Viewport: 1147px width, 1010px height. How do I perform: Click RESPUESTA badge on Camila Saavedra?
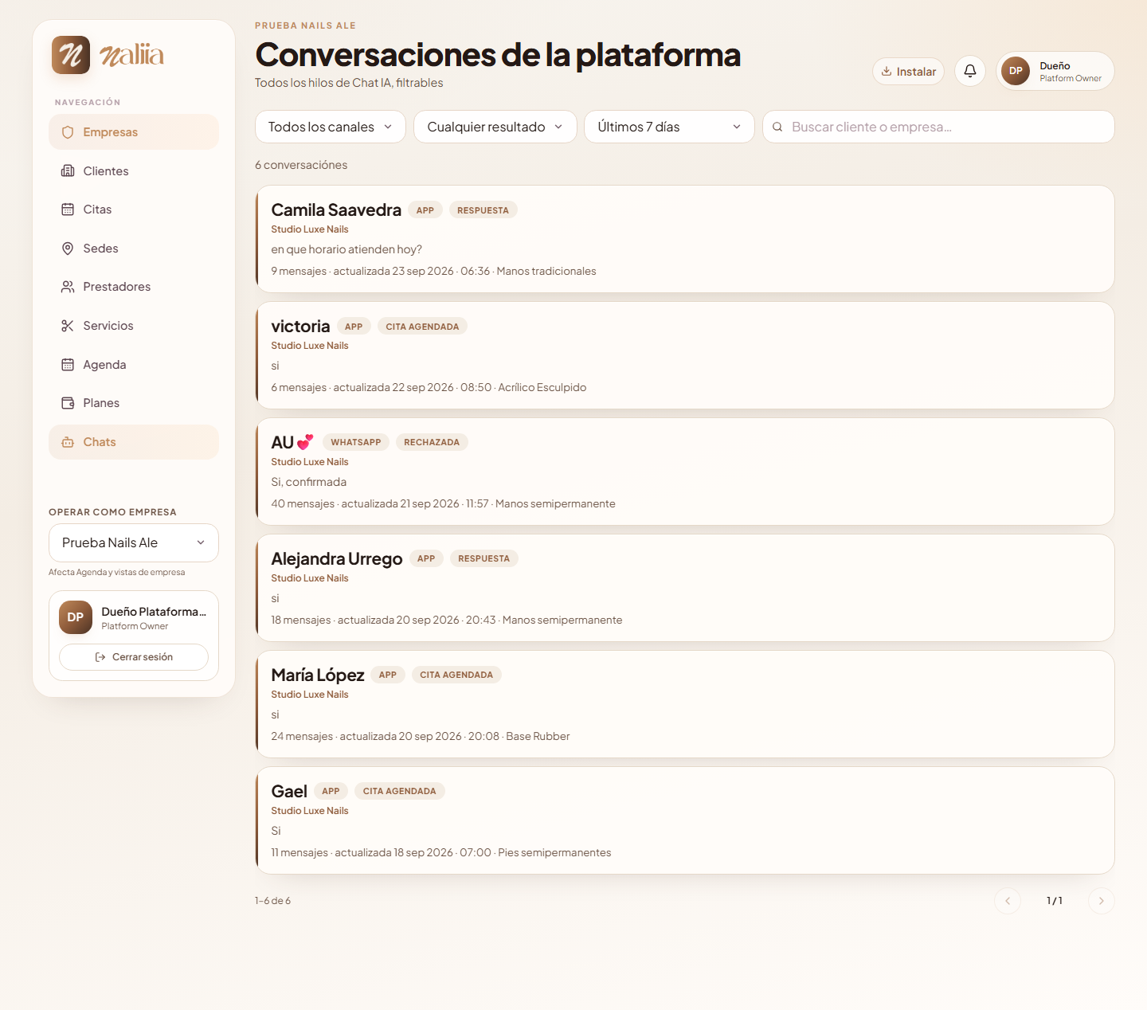tap(483, 210)
